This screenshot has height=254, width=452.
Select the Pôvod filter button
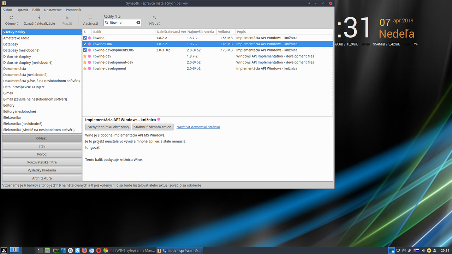[x=42, y=154]
